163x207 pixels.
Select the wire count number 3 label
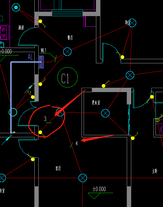(45, 119)
